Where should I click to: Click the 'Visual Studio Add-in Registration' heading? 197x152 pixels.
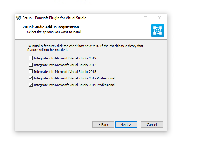click(51, 27)
